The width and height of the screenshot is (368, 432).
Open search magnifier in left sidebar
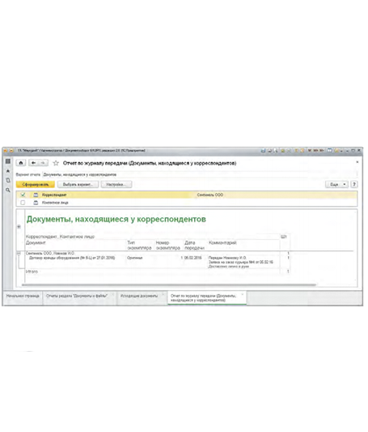click(x=8, y=190)
